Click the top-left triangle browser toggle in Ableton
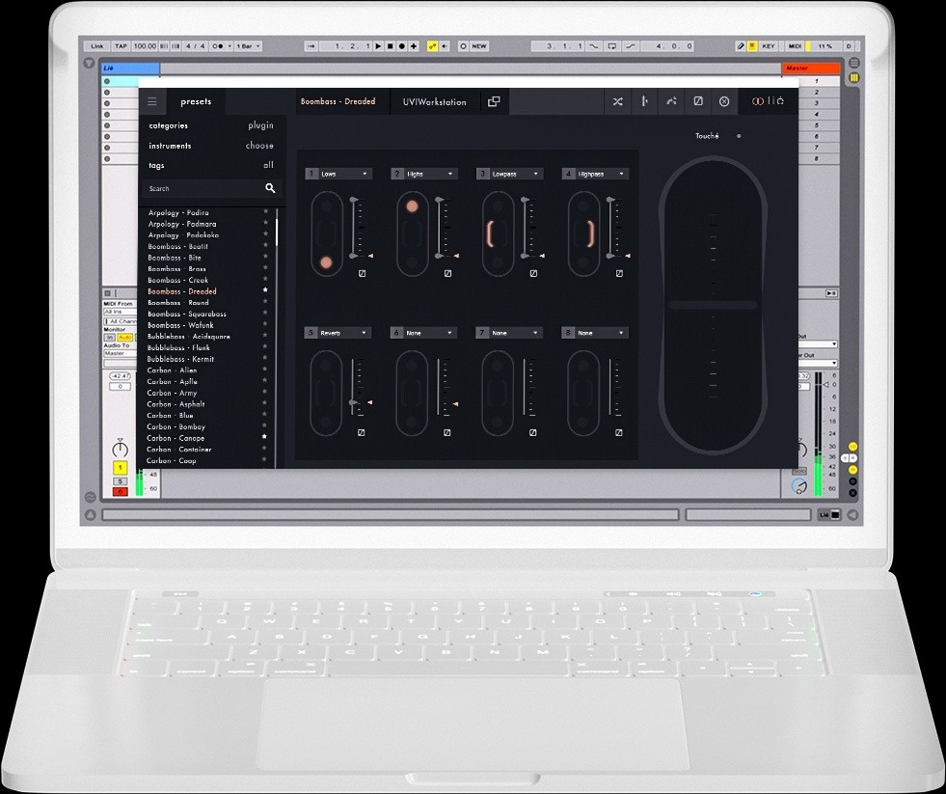 90,63
